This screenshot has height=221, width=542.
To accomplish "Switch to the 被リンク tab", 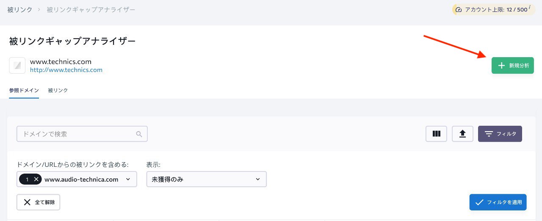I will 58,90.
